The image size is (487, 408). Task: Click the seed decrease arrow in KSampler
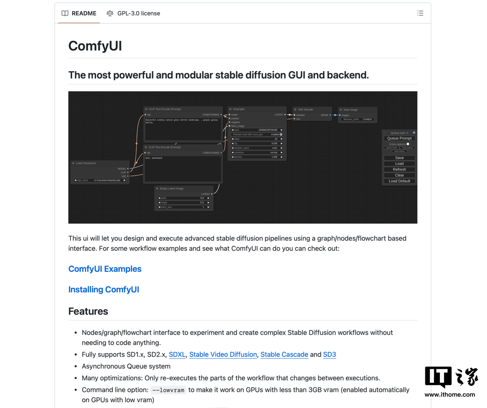[232, 130]
